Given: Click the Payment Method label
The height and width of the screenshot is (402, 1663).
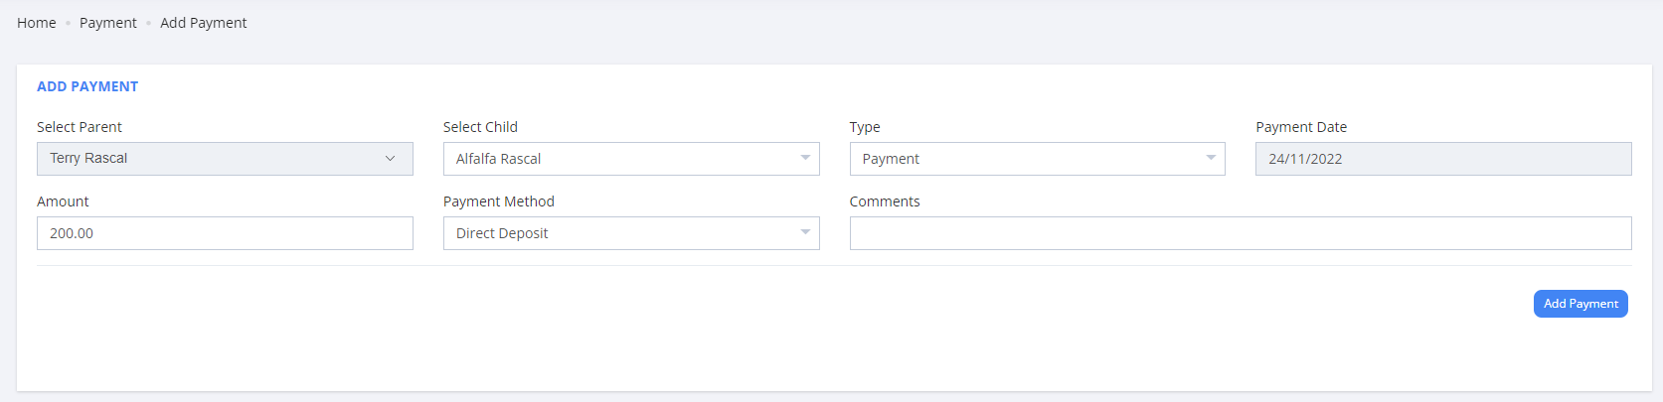Looking at the screenshot, I should click(499, 201).
